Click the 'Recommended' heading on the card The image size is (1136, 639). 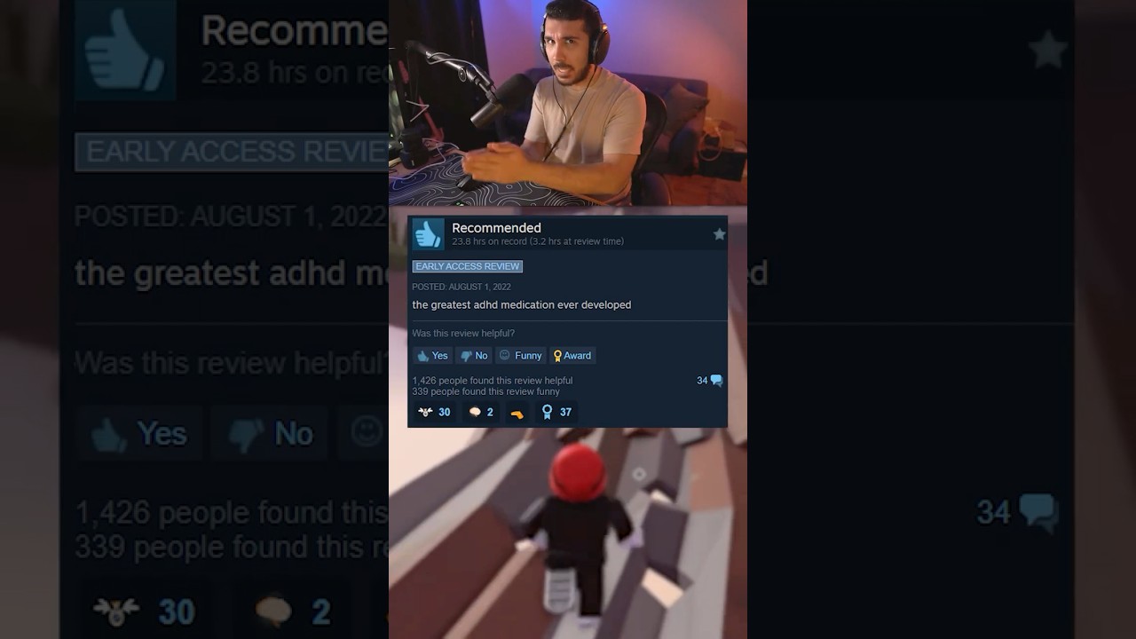pos(496,228)
